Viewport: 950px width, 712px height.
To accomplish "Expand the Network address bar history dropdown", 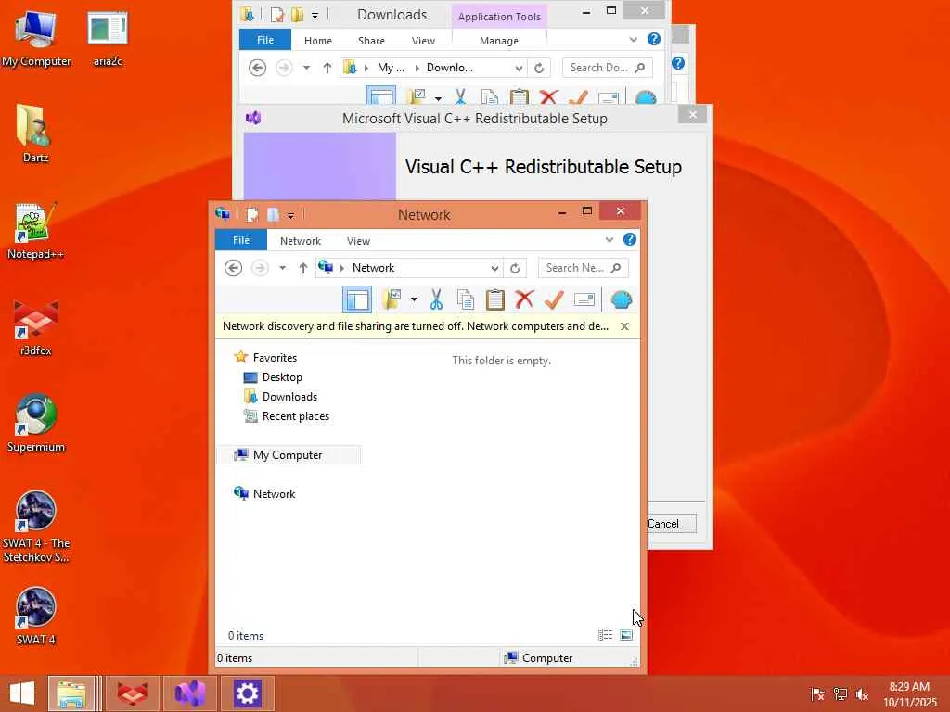I will [495, 268].
